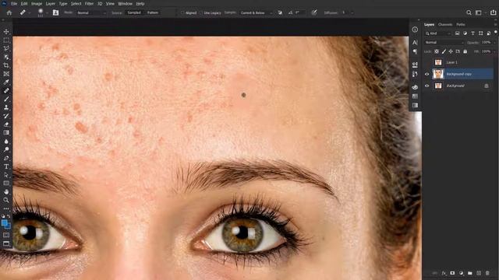Image resolution: width=499 pixels, height=280 pixels.
Task: Open the Edit Toolbar three-dots button
Action: tap(6, 208)
